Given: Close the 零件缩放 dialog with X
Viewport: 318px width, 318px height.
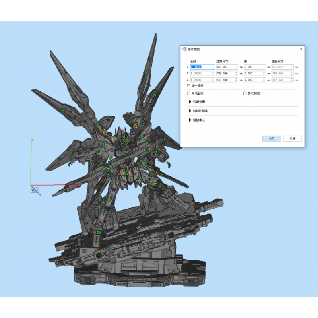Looking at the screenshot, I should tap(301, 49).
